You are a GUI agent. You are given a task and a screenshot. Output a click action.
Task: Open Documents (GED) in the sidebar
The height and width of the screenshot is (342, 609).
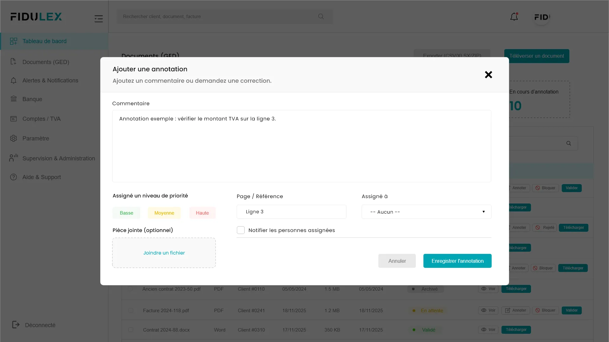46,62
